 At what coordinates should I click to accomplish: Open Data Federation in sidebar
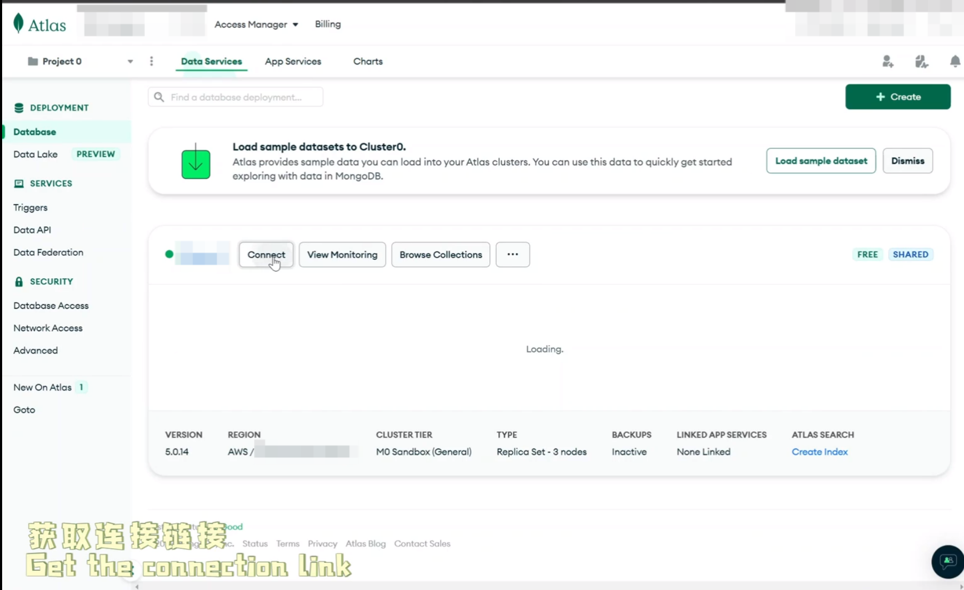pyautogui.click(x=48, y=252)
